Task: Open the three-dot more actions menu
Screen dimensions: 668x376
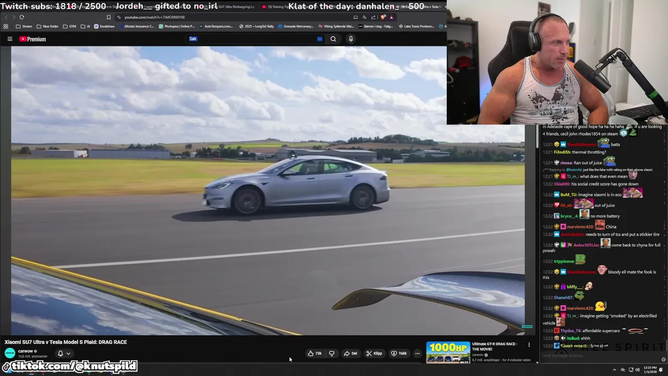Action: pos(417,354)
